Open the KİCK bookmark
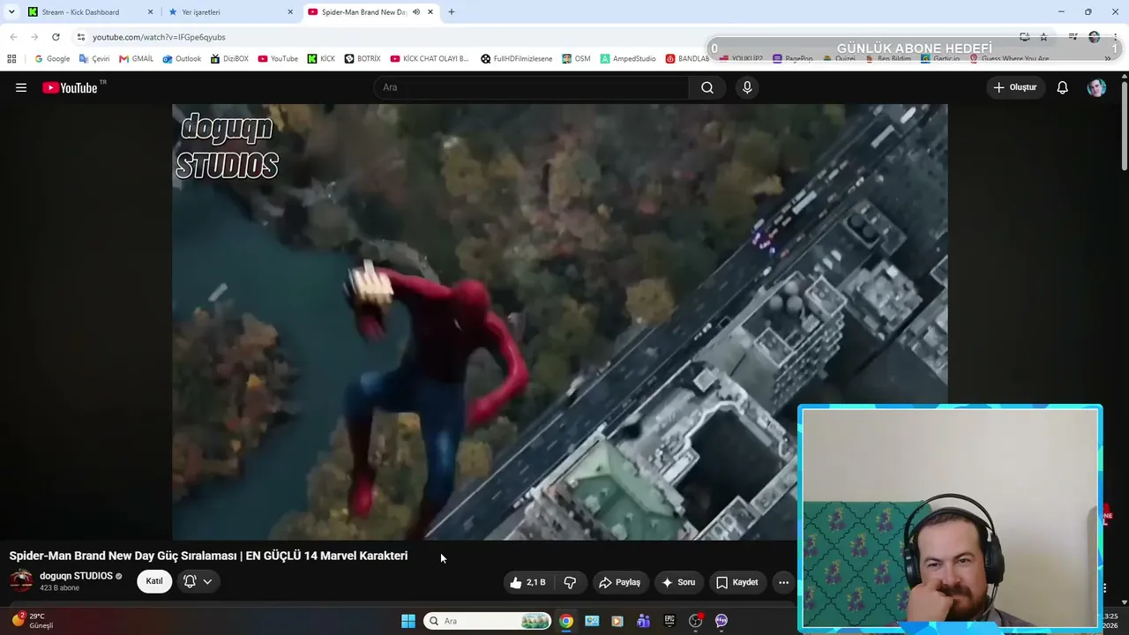Image resolution: width=1129 pixels, height=635 pixels. pos(321,59)
